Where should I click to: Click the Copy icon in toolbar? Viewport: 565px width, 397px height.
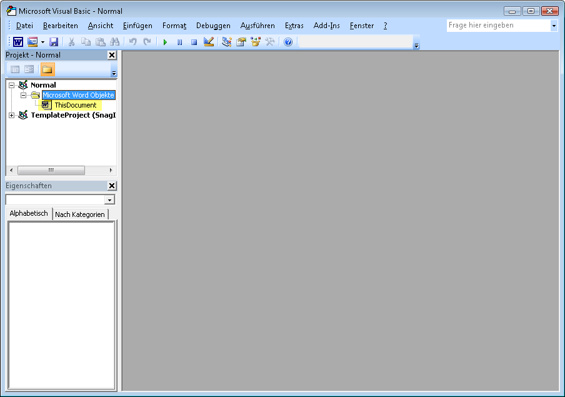click(x=86, y=42)
